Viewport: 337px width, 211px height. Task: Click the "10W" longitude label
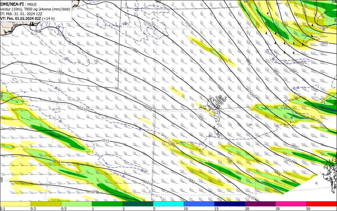pyautogui.click(x=158, y=2)
